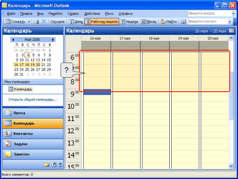Click the Найти (Find) button

pyautogui.click(x=169, y=22)
